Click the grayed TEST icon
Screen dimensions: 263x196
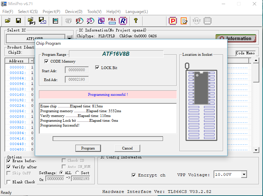(x=196, y=21)
